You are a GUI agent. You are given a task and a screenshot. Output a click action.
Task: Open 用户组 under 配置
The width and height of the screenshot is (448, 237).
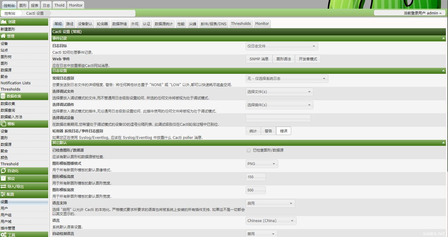[x=6, y=215]
